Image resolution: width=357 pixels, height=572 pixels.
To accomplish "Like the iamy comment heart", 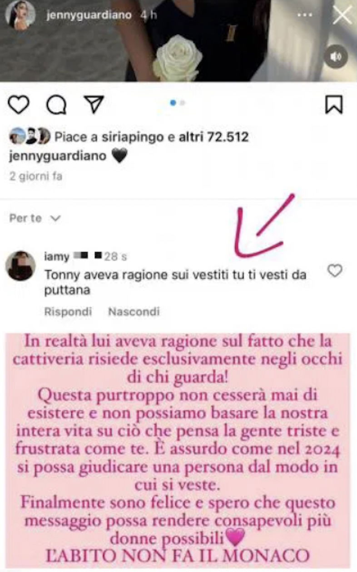I will (x=335, y=271).
